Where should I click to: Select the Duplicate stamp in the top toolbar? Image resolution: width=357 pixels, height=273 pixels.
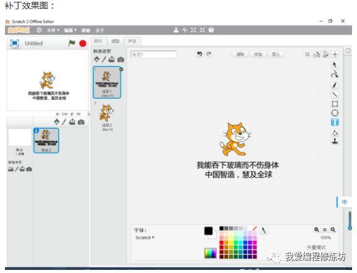(176, 30)
